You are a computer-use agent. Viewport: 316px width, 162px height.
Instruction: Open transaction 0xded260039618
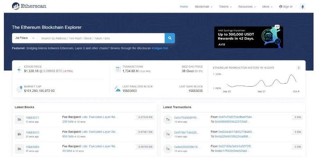coord(187,147)
